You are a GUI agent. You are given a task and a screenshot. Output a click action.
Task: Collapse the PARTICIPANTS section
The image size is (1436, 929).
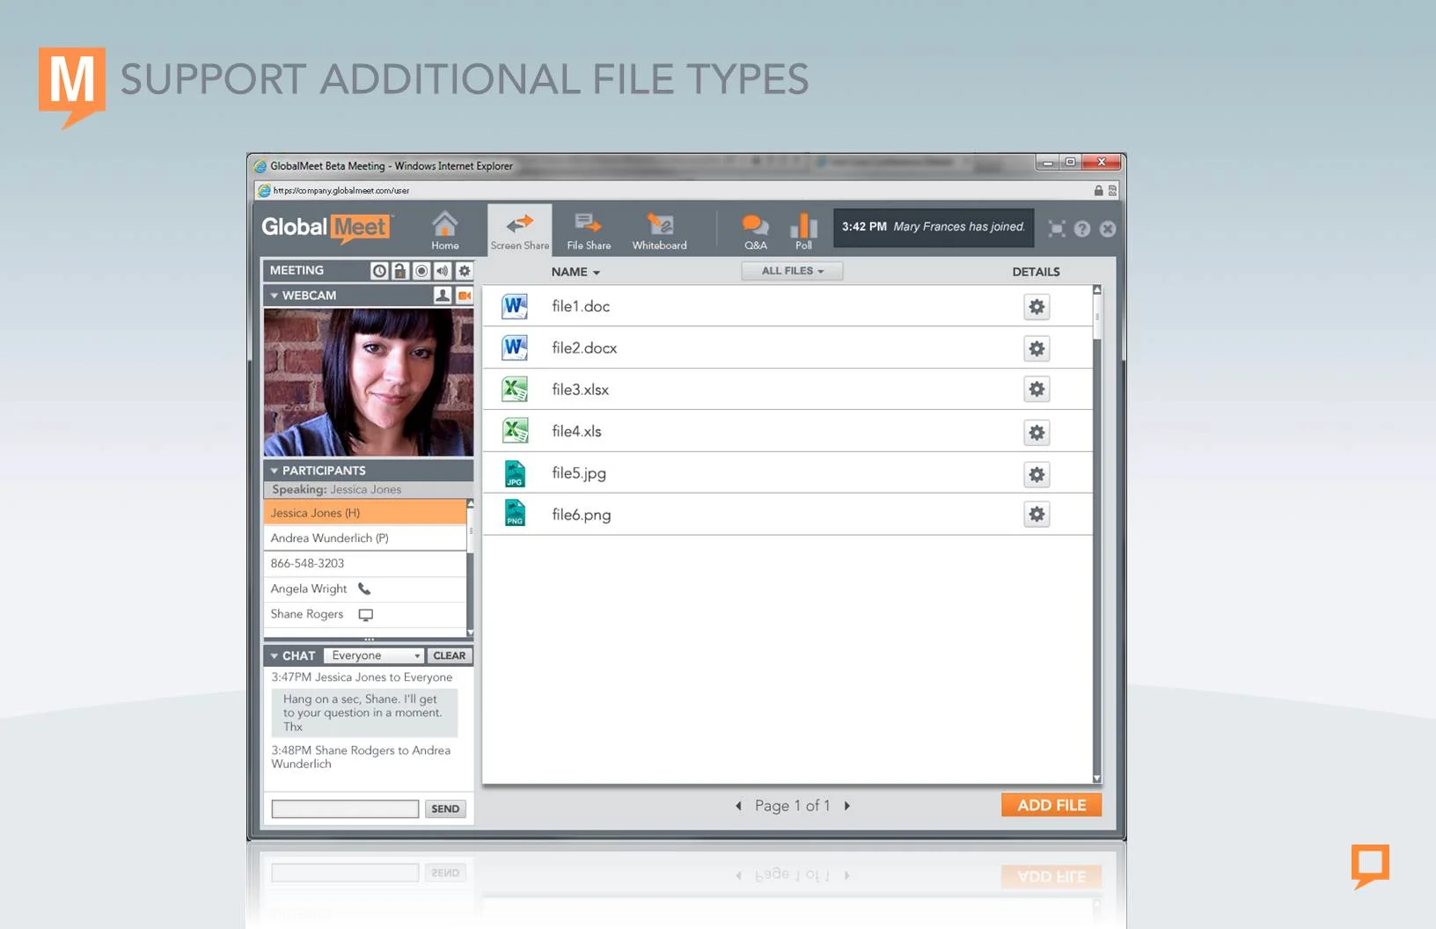275,471
